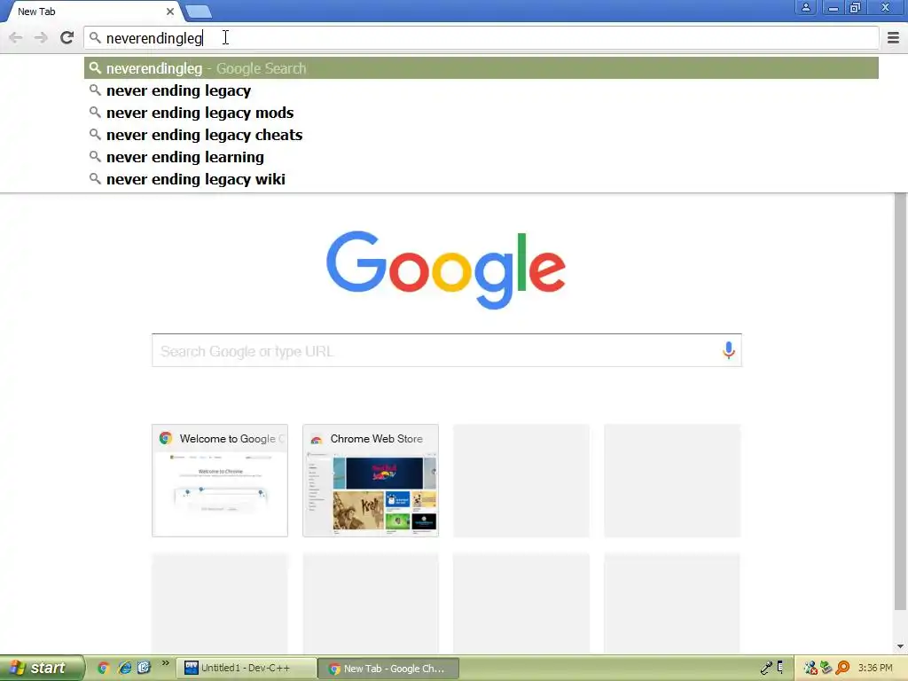Choose the "never ending legacy wiki" suggestion
The height and width of the screenshot is (681, 908).
pyautogui.click(x=481, y=179)
